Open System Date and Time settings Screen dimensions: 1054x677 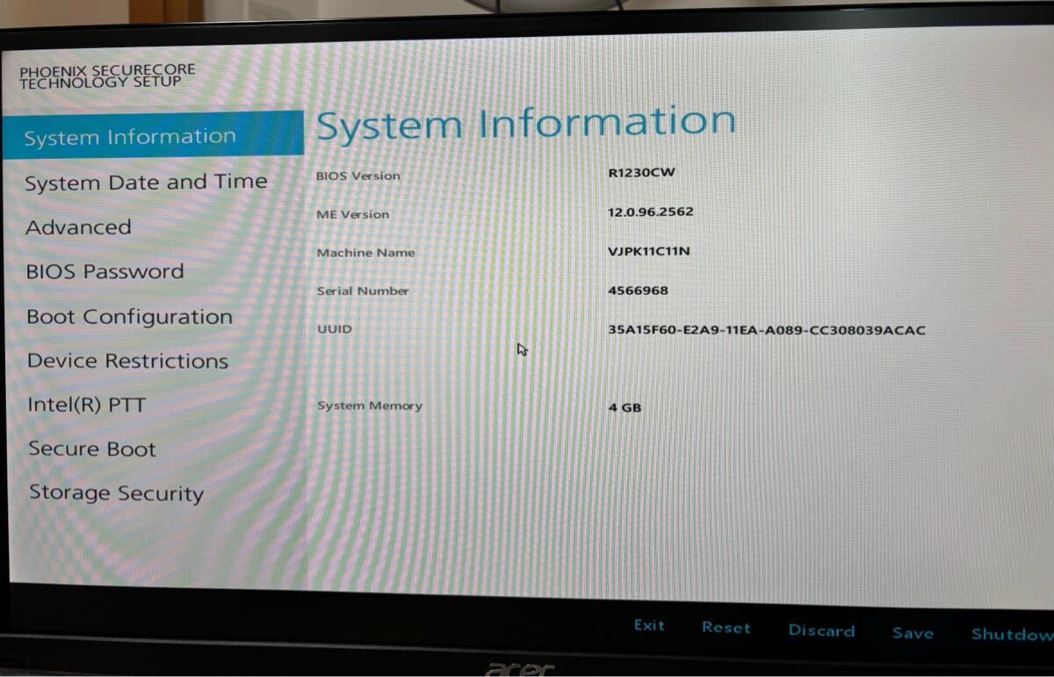(146, 183)
